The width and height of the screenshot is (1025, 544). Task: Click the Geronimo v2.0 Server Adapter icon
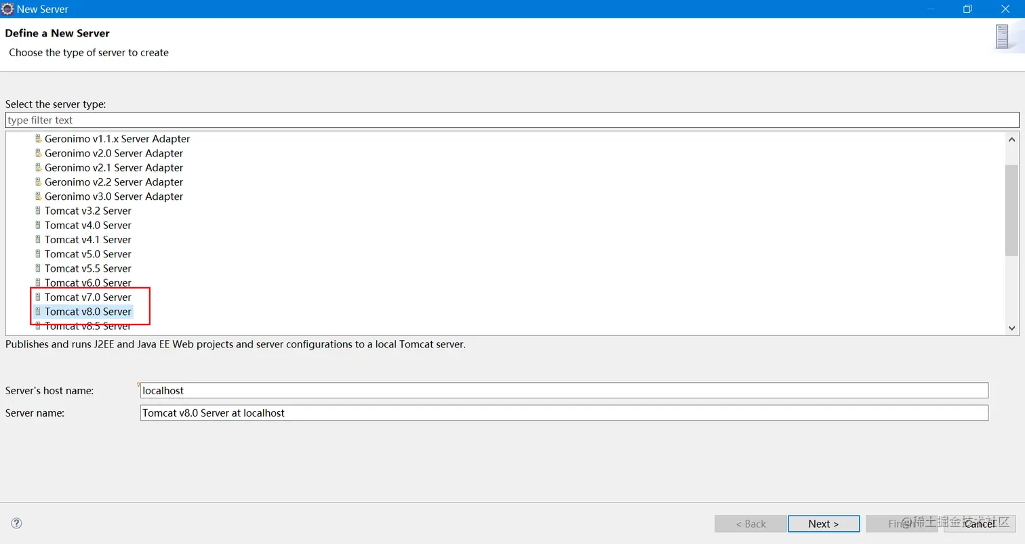tap(38, 153)
